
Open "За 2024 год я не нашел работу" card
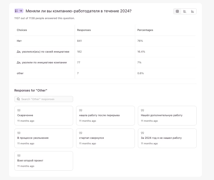[x=167, y=138]
